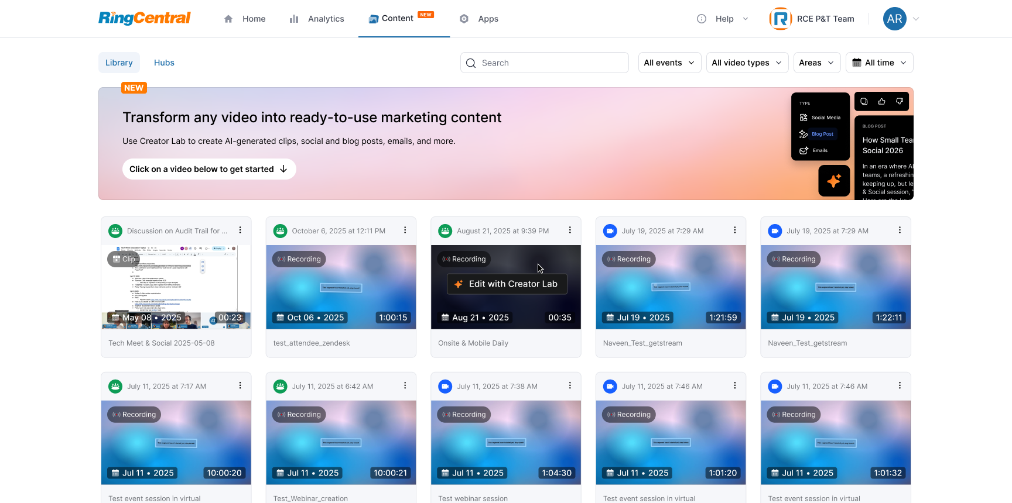Image resolution: width=1012 pixels, height=503 pixels.
Task: Open more options for July 11 7:17 AM card
Action: pyautogui.click(x=240, y=386)
